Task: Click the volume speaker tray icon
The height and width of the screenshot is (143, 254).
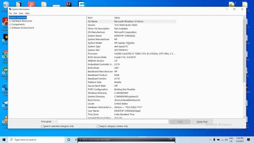Action: [x=226, y=139]
